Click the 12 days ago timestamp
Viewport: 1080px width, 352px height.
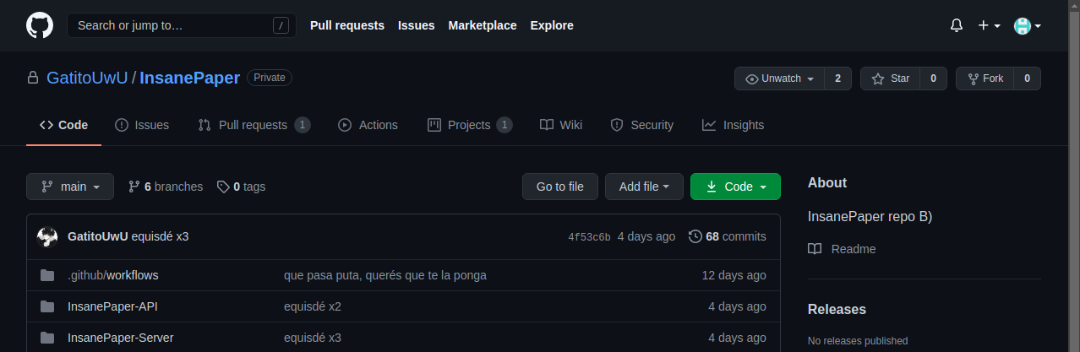(x=734, y=275)
